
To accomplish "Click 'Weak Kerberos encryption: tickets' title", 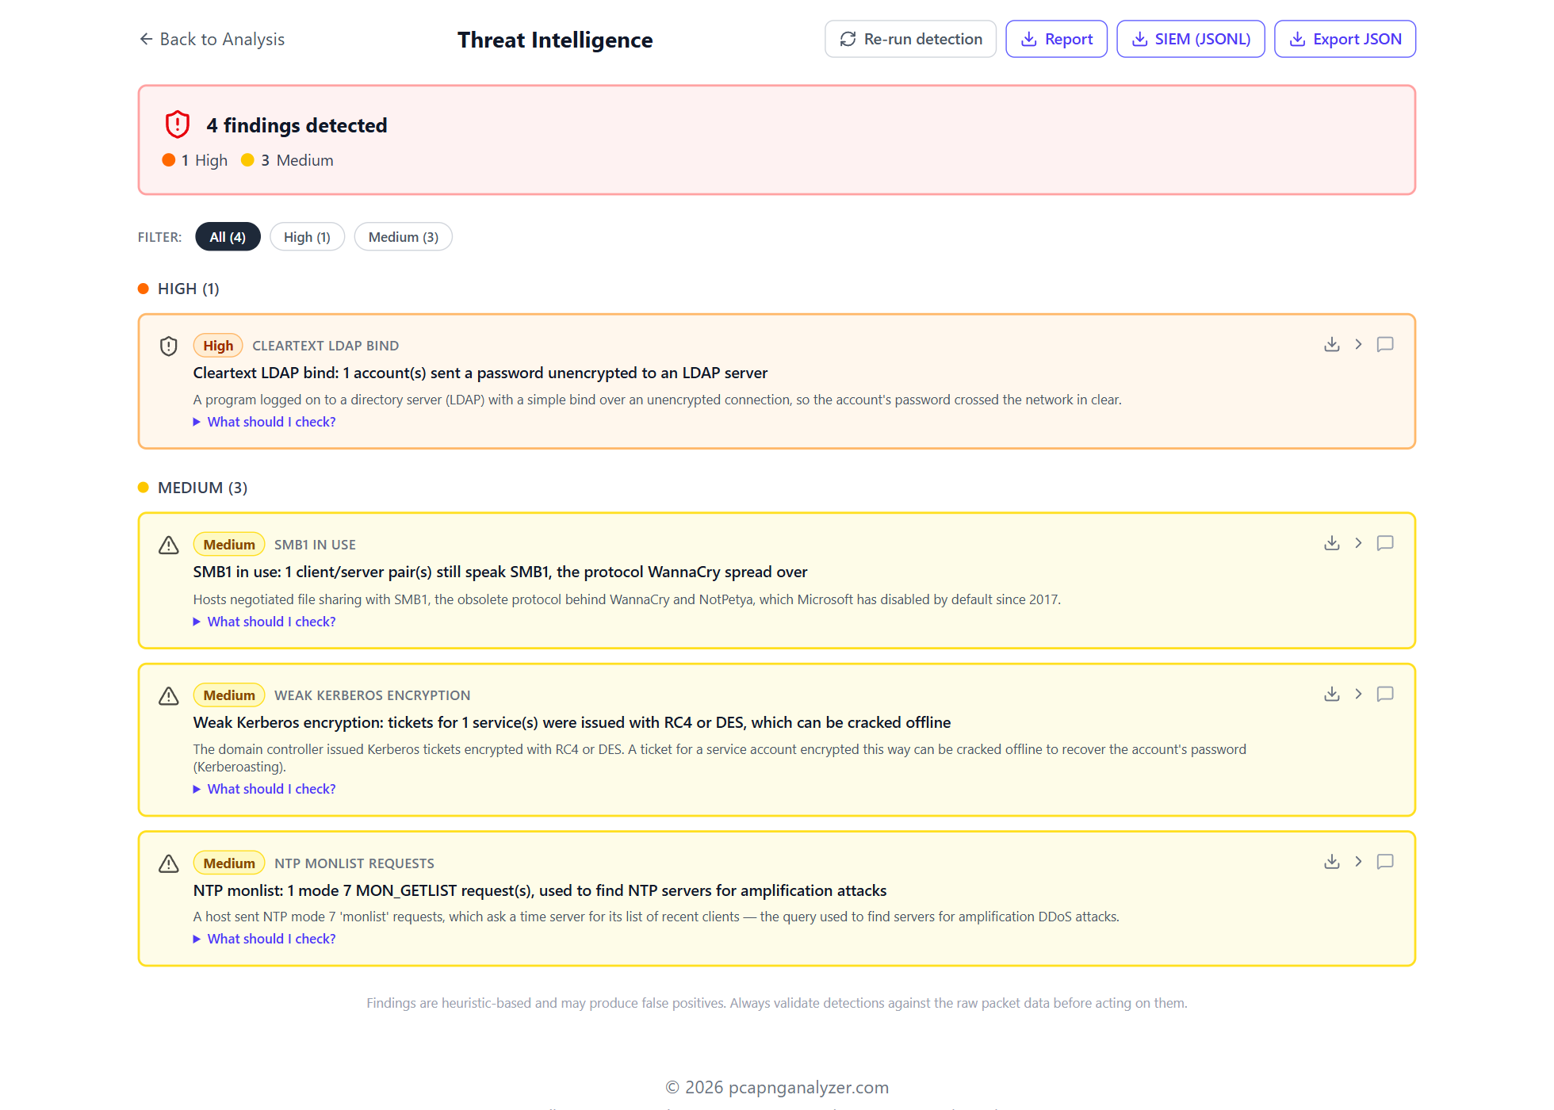I will pos(572,722).
